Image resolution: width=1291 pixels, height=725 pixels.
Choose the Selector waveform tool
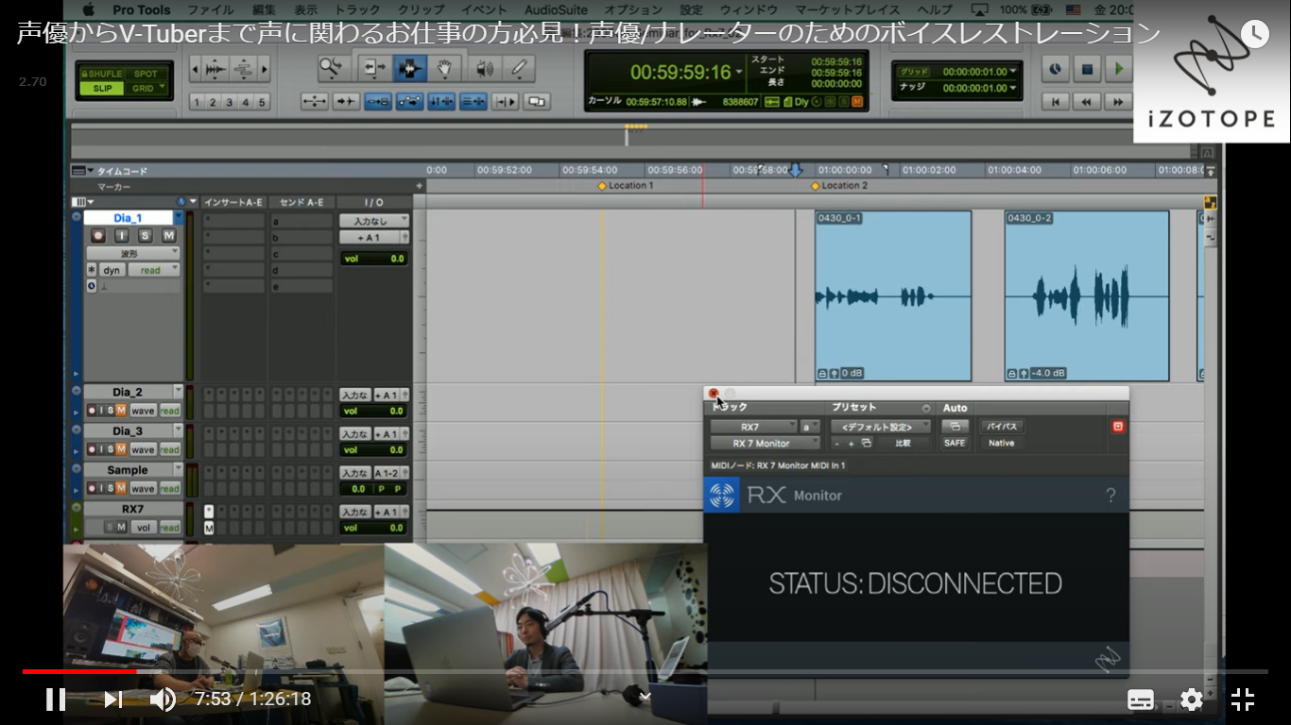click(410, 68)
